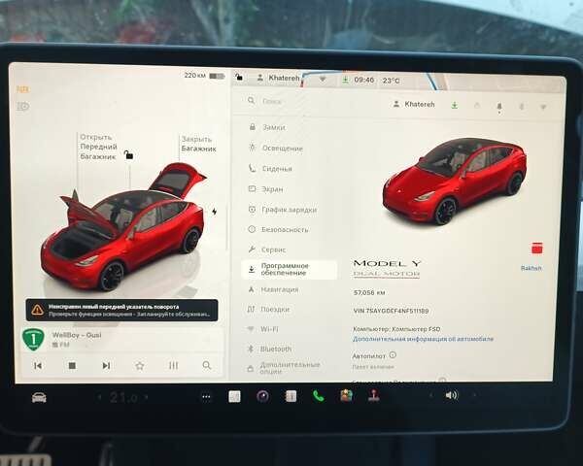The width and height of the screenshot is (583, 466).
Task: Toggle the headlight indicator icon
Action: click(x=22, y=107)
